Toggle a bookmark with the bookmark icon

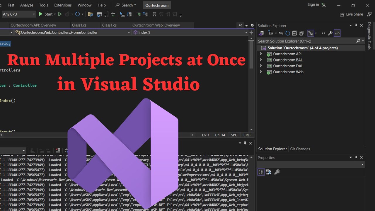click(x=154, y=14)
